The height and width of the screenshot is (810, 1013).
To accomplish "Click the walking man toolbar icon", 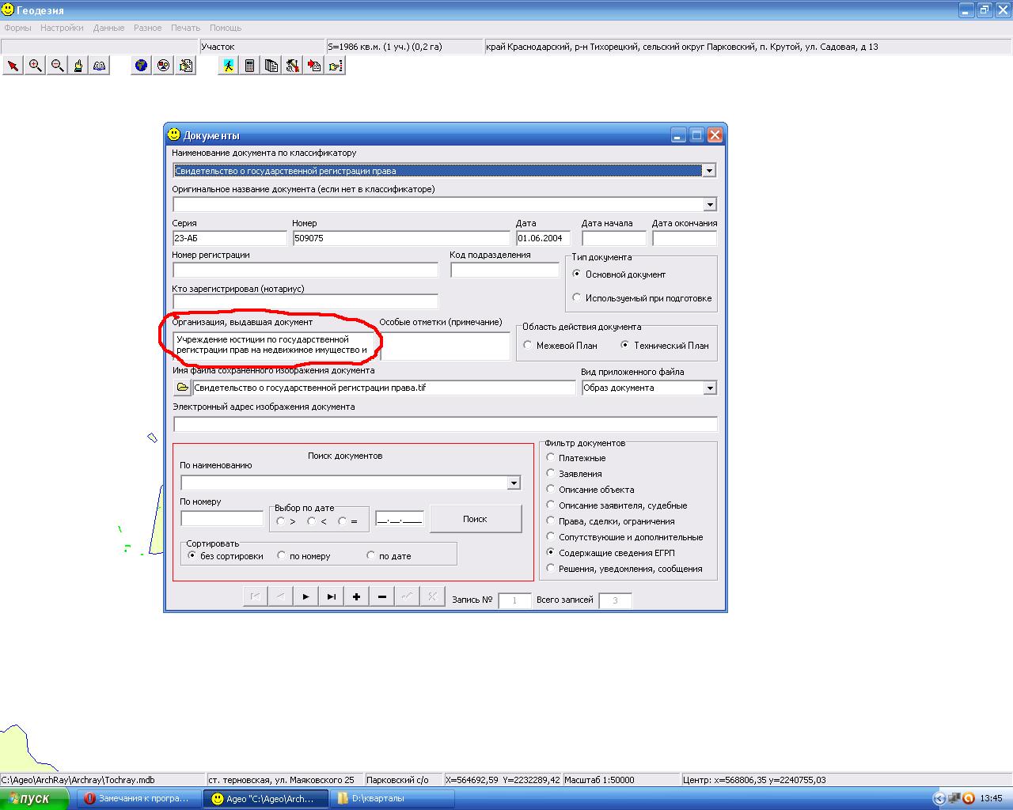I will pyautogui.click(x=228, y=66).
